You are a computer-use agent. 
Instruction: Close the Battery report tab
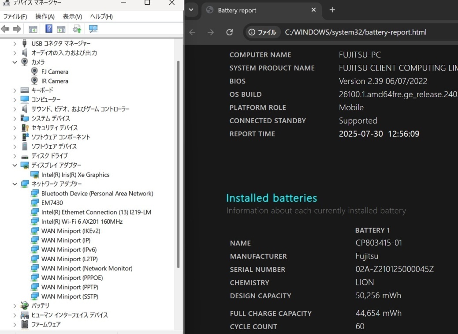pos(313,10)
